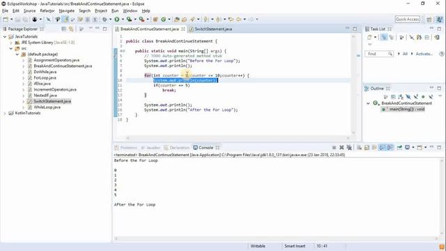This screenshot has width=446, height=251.
Task: Click the editor horizontal scrollbar
Action: pos(238,138)
